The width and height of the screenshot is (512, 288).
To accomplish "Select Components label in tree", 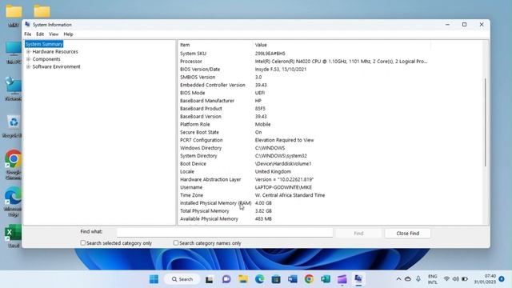I will click(46, 59).
